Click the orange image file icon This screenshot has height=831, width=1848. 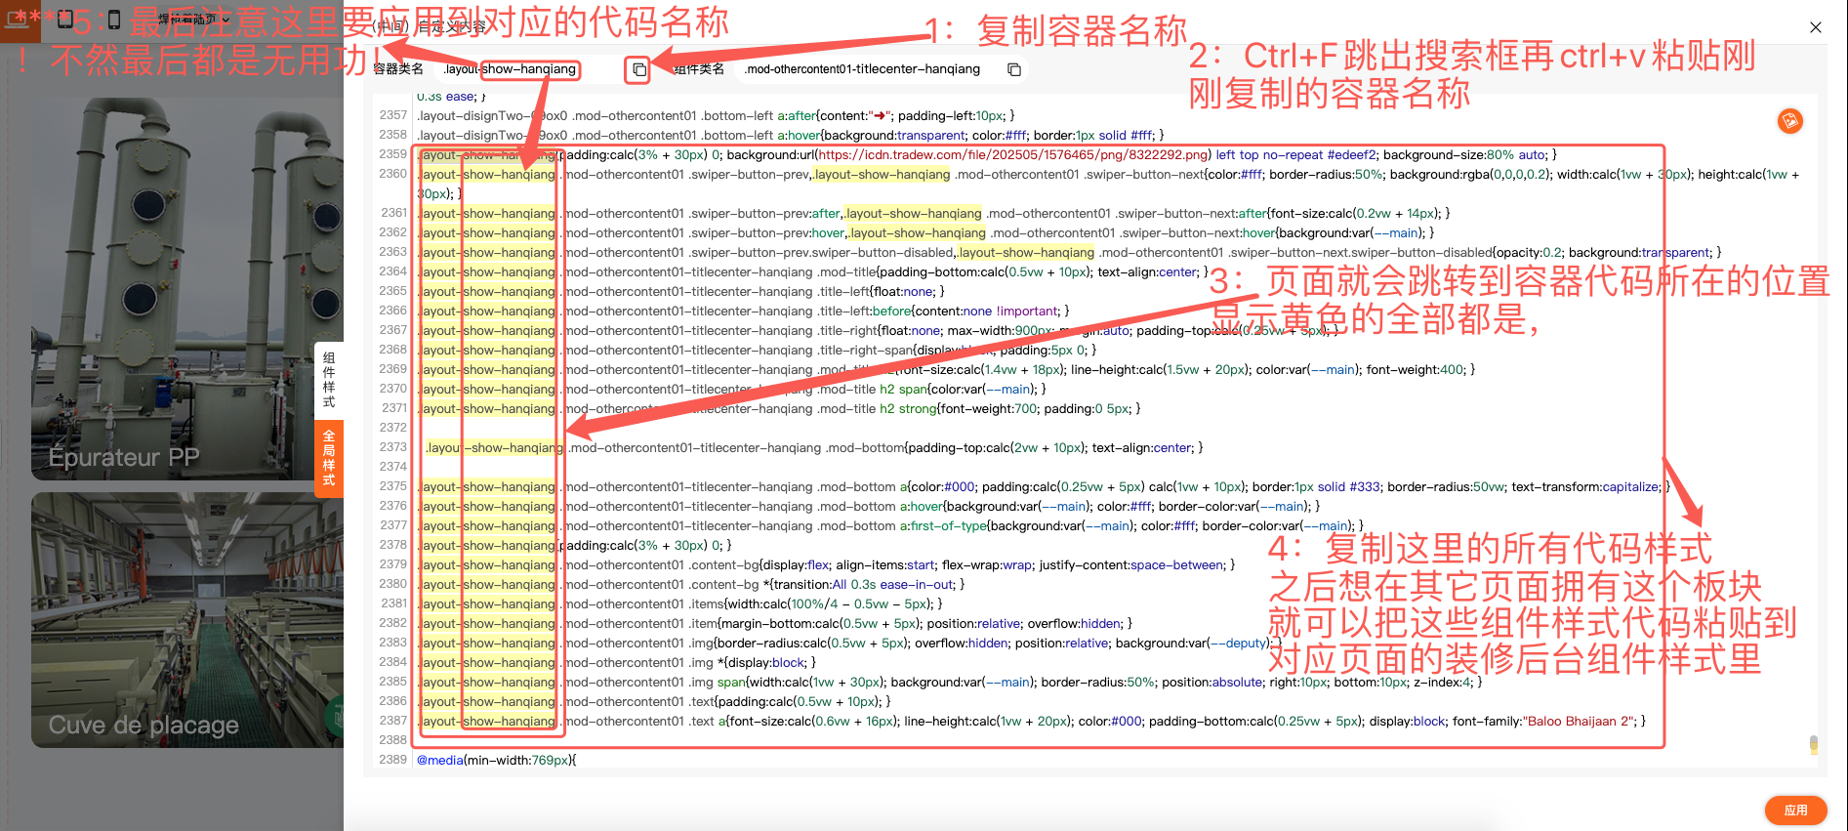pyautogui.click(x=1789, y=121)
